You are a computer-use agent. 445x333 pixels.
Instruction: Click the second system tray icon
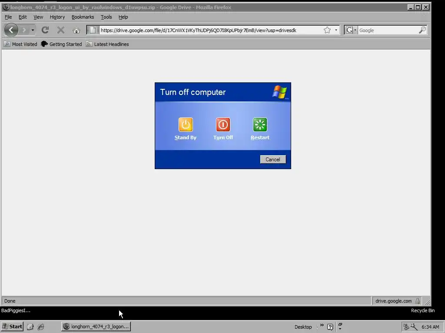[x=414, y=327]
